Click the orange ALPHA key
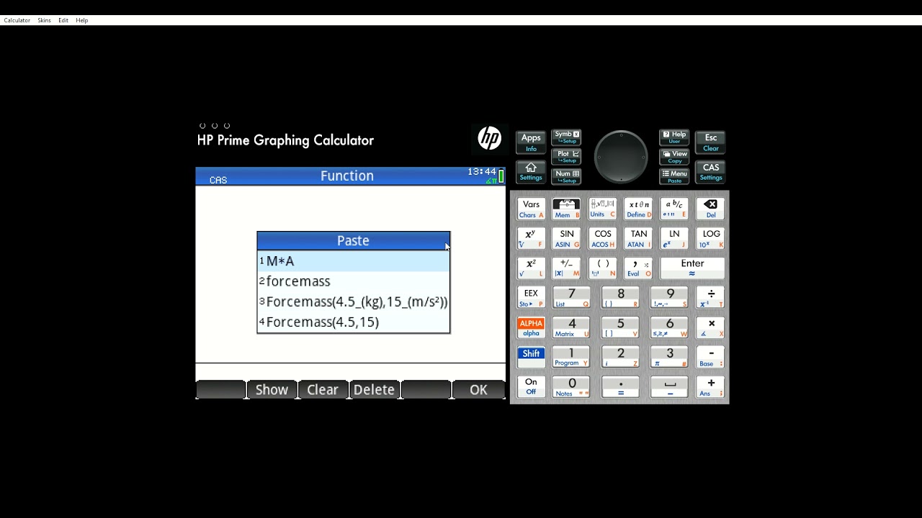 point(531,327)
